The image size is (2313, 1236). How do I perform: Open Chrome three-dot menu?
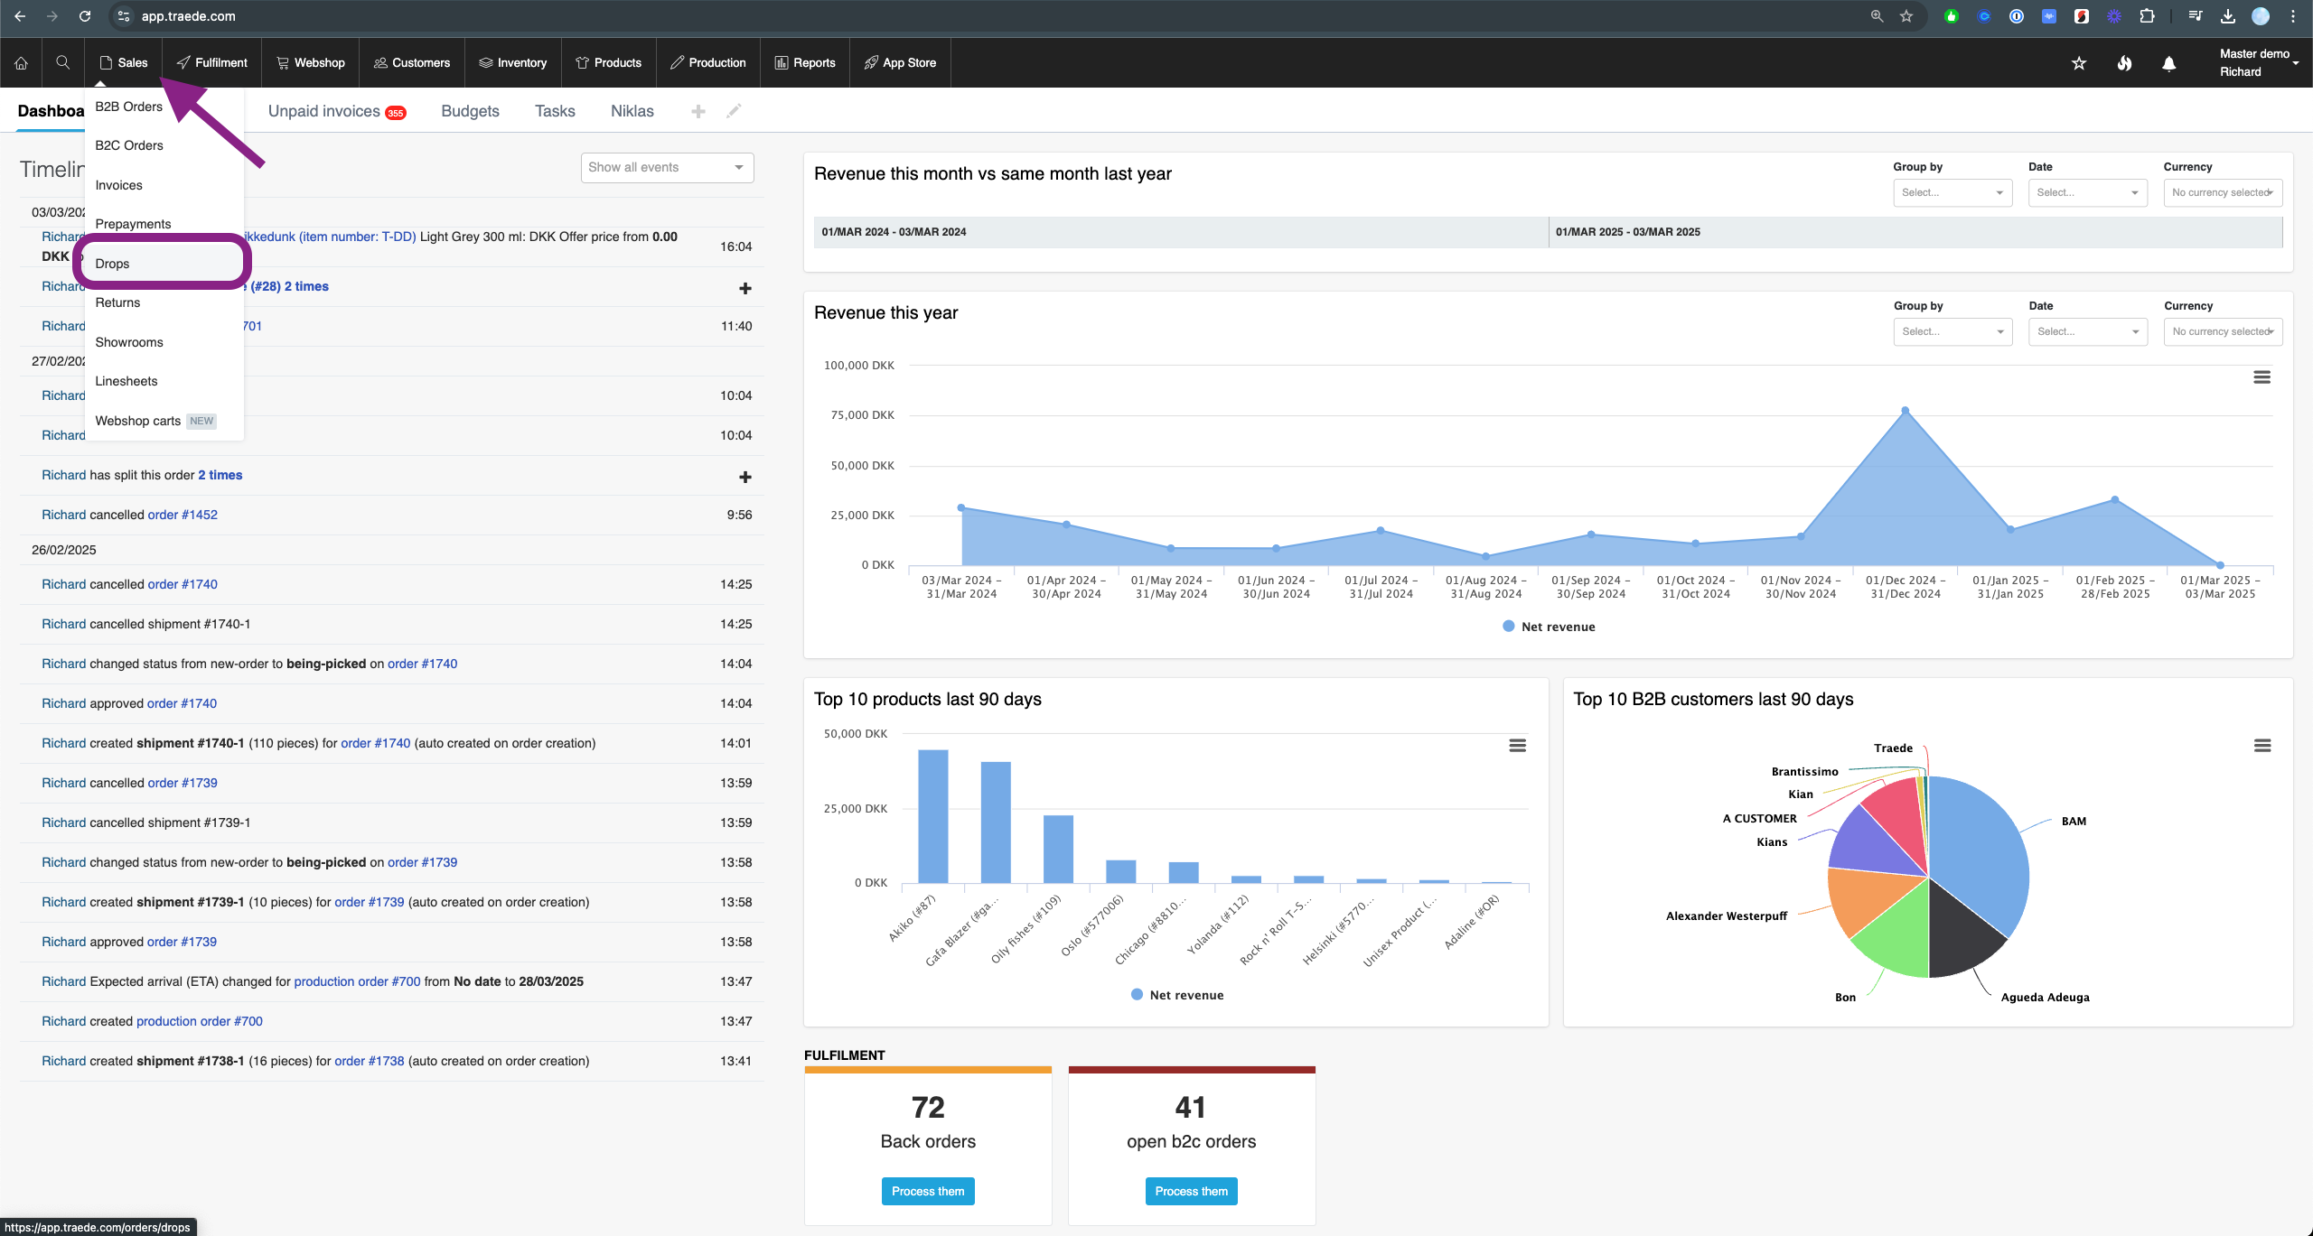pos(2293,16)
